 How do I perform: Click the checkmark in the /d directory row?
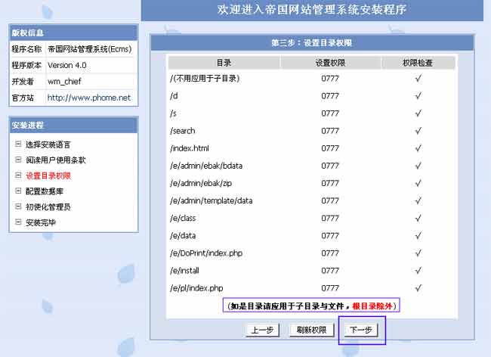tap(418, 95)
